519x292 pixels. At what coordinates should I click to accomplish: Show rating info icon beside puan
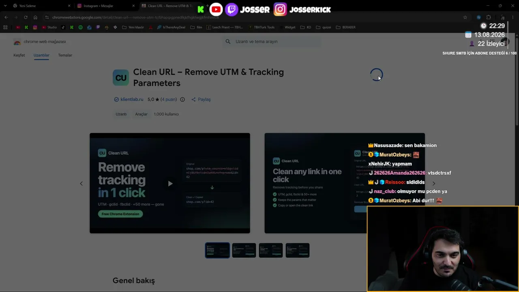pos(182,99)
